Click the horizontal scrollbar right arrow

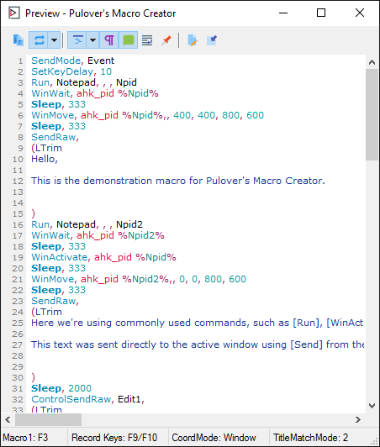coord(358,419)
